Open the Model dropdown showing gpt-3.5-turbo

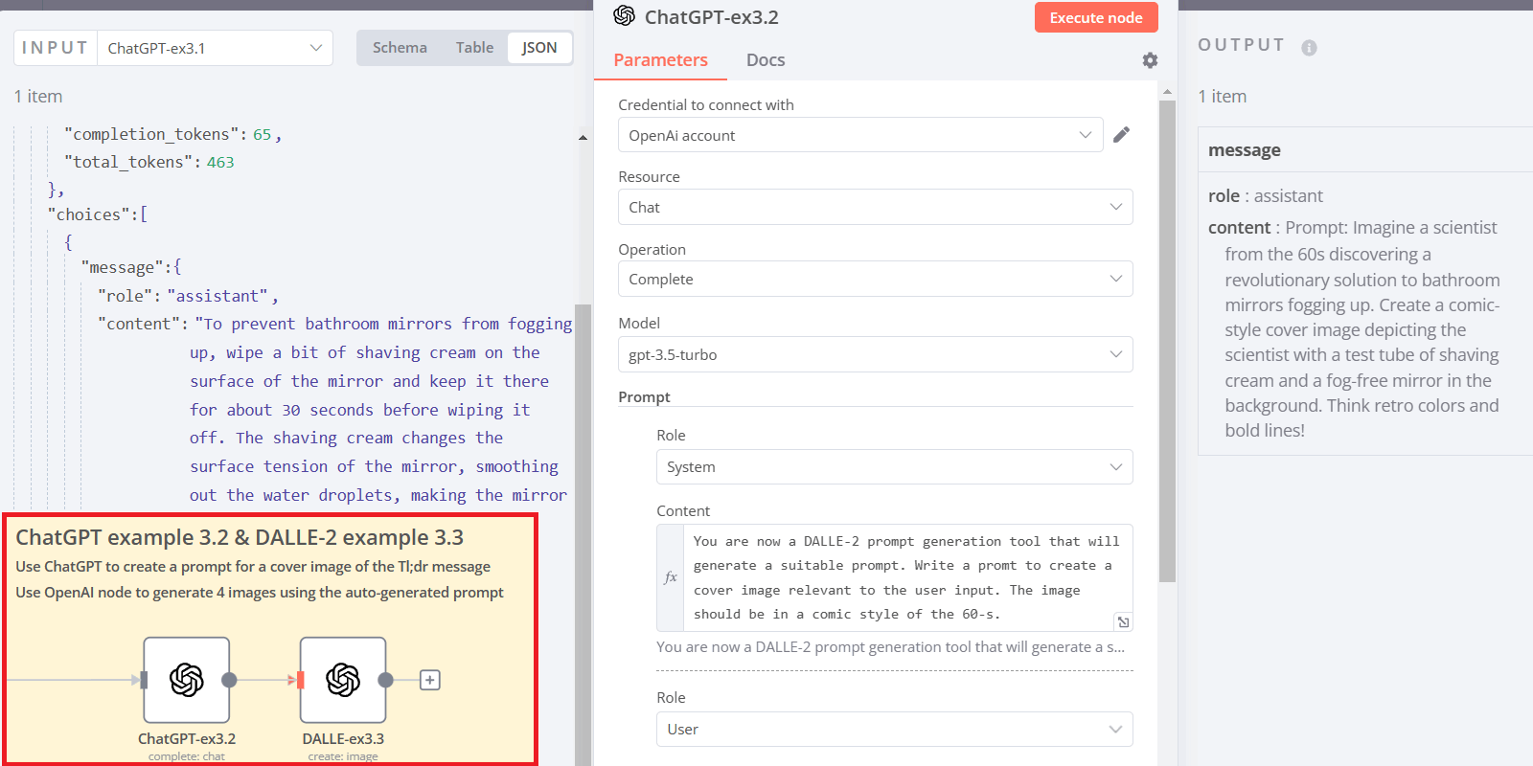tap(875, 354)
